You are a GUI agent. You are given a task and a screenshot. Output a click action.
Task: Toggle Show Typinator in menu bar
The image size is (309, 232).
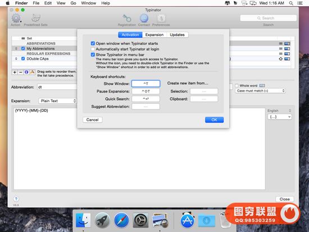[93, 54]
